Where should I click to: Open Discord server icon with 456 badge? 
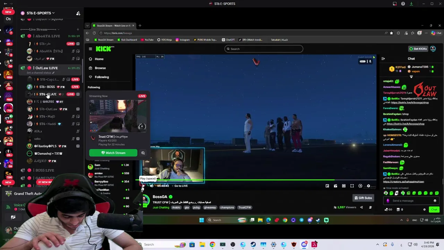point(8,74)
